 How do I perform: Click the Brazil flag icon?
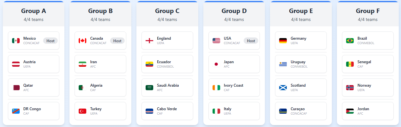click(350, 41)
